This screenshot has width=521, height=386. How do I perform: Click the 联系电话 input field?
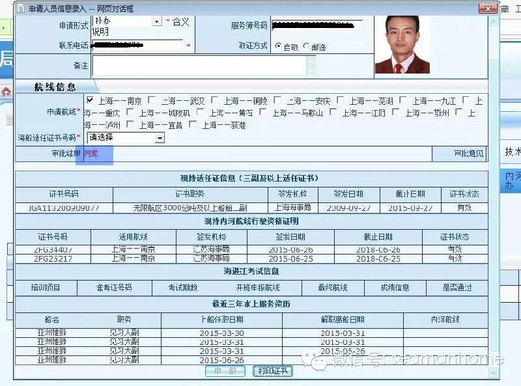pos(137,45)
